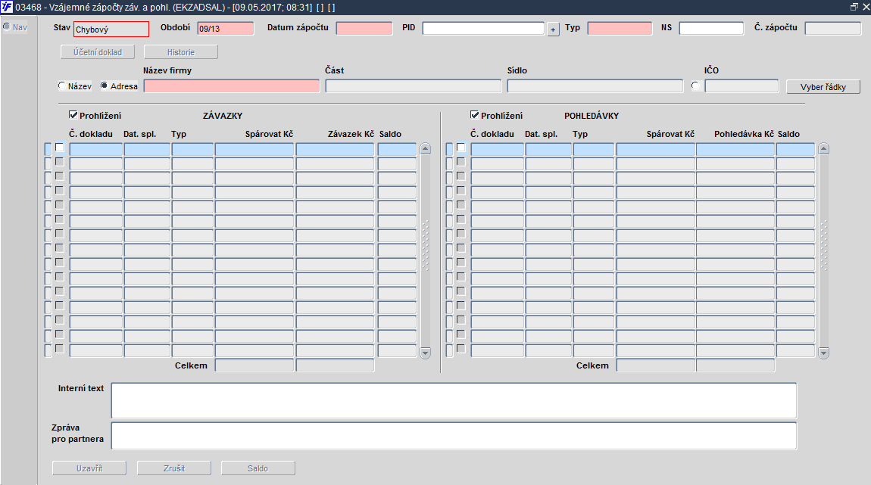This screenshot has width=871, height=485.
Task: Click the Dat. spl. header in POHLEDÁVKY
Action: click(x=541, y=134)
